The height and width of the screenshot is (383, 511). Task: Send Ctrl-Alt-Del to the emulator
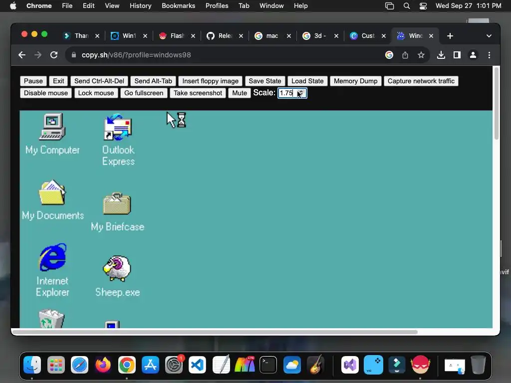[99, 81]
